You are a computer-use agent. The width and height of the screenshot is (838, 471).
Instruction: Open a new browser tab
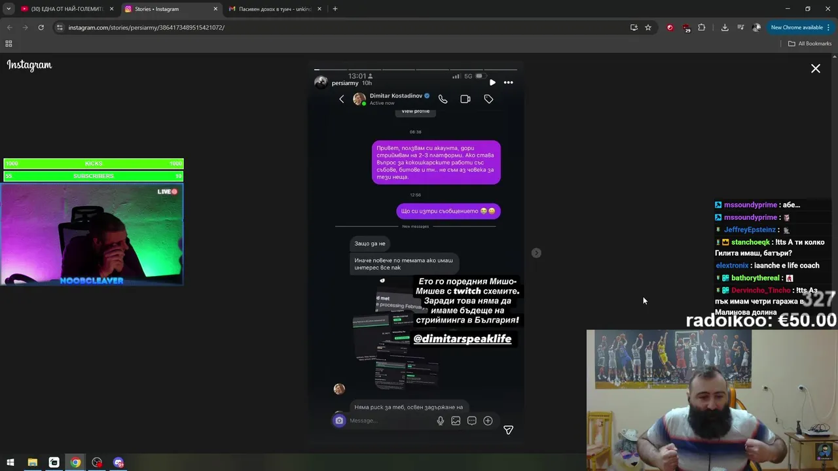coord(335,9)
